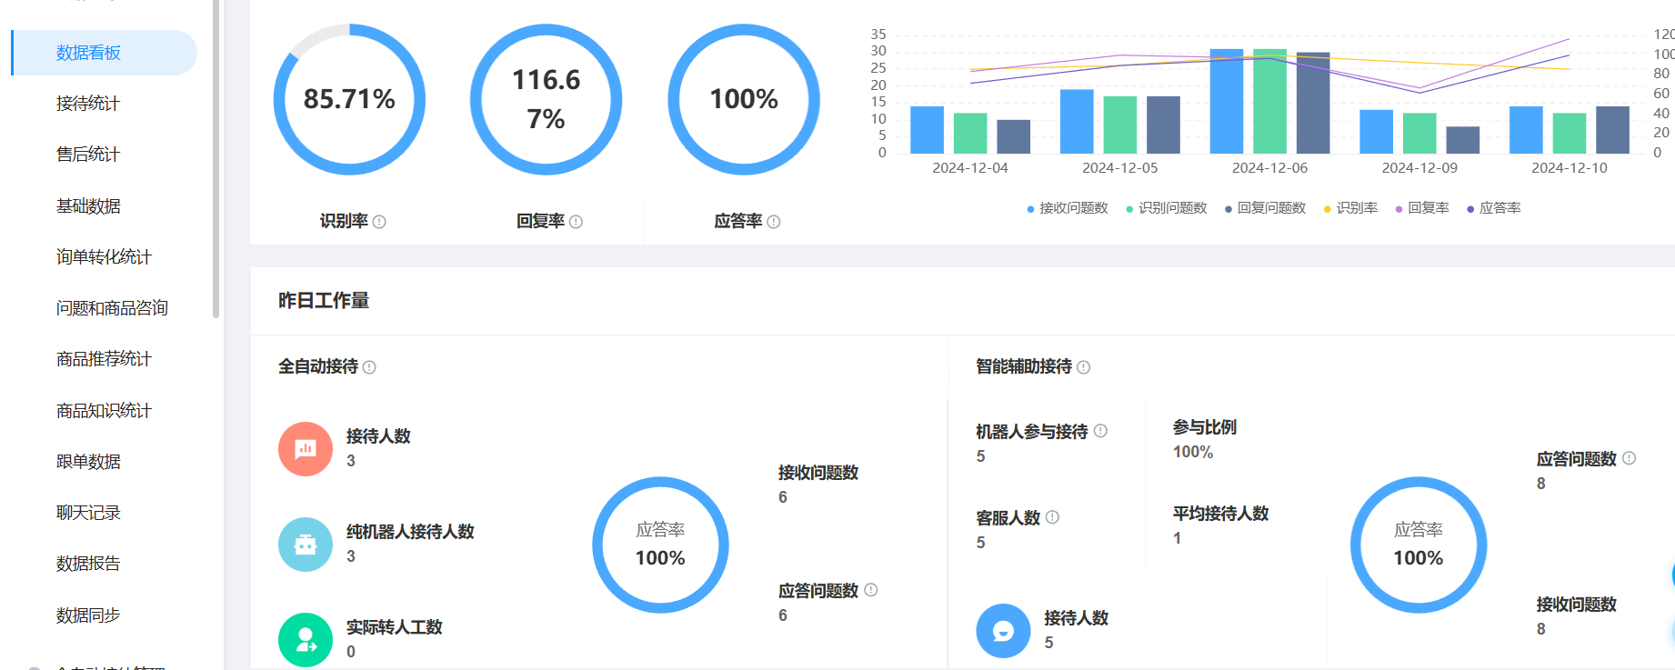Select 基础数据 in the sidebar

point(88,206)
